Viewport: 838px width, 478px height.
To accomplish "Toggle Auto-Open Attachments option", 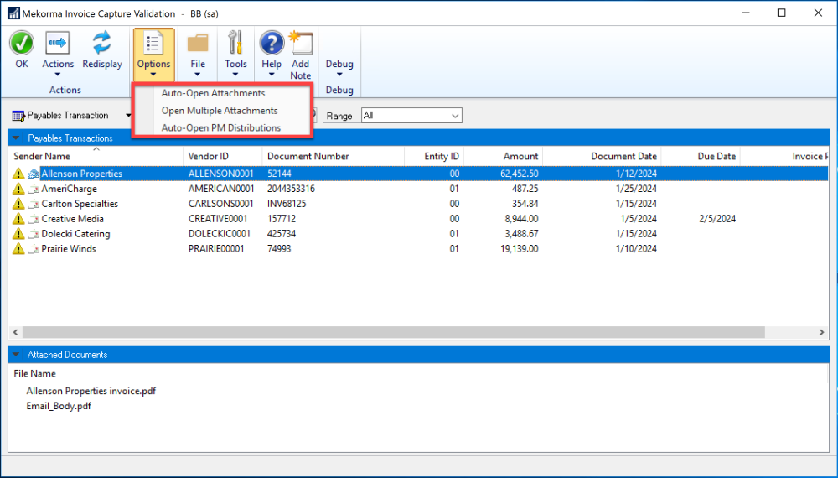I will (x=213, y=93).
